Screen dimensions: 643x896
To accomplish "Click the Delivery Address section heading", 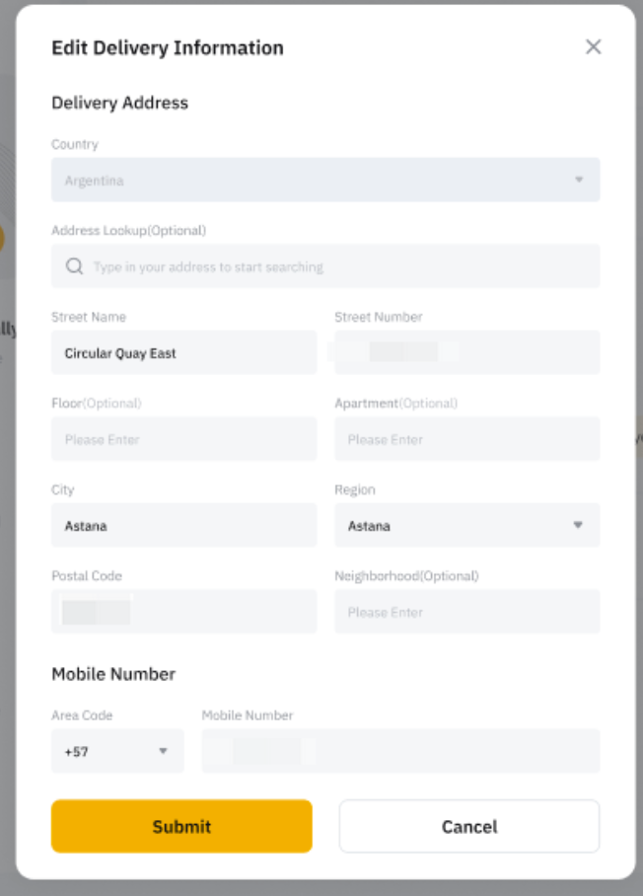I will click(119, 103).
